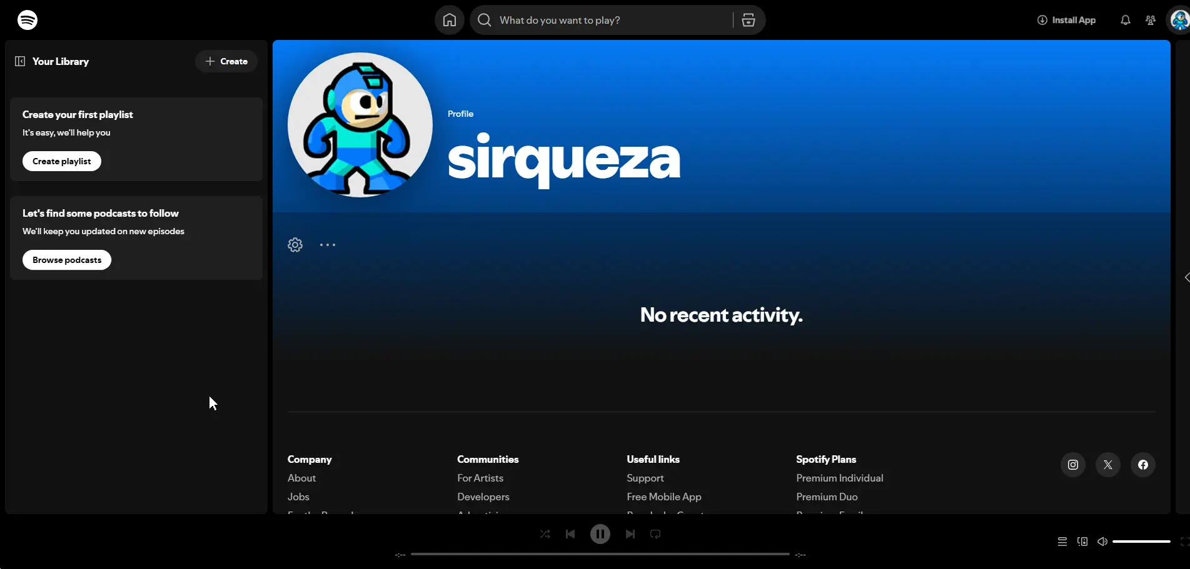Toggle repeat mode

tap(655, 534)
